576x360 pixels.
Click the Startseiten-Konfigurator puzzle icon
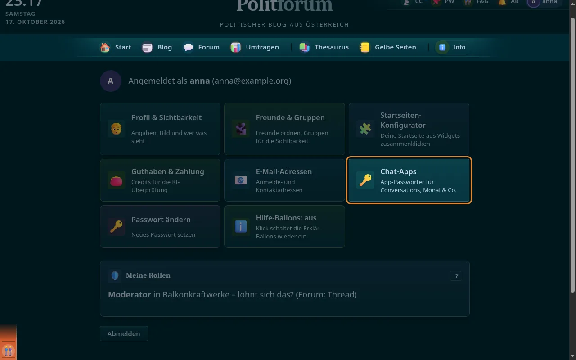[365, 129]
